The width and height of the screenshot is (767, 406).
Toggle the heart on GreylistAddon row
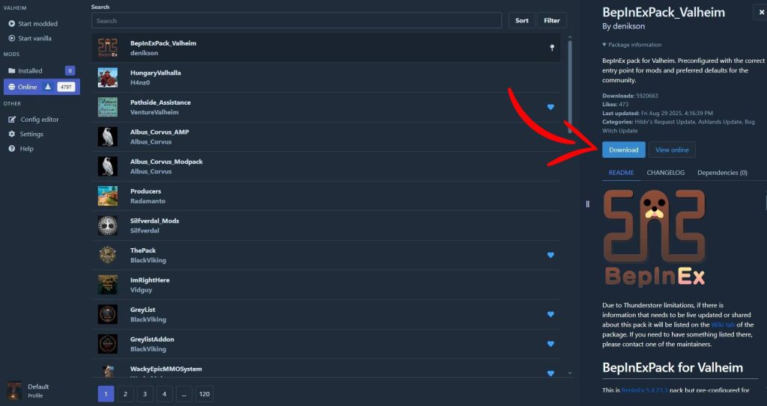551,344
